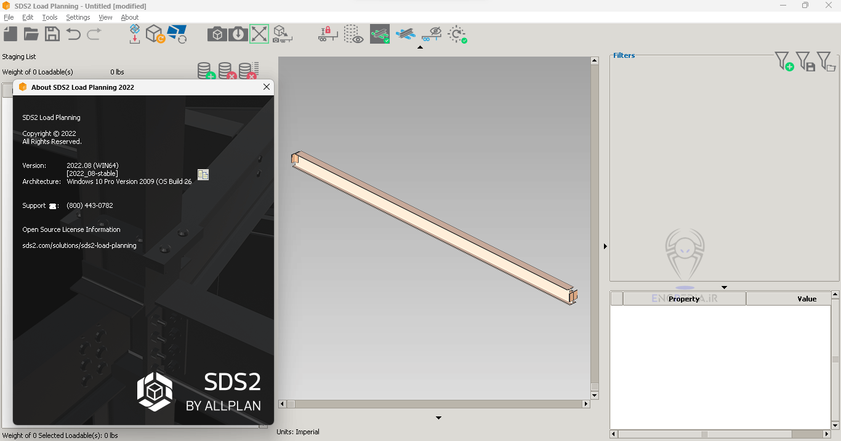Click the dashed stack with eye icon

point(353,34)
